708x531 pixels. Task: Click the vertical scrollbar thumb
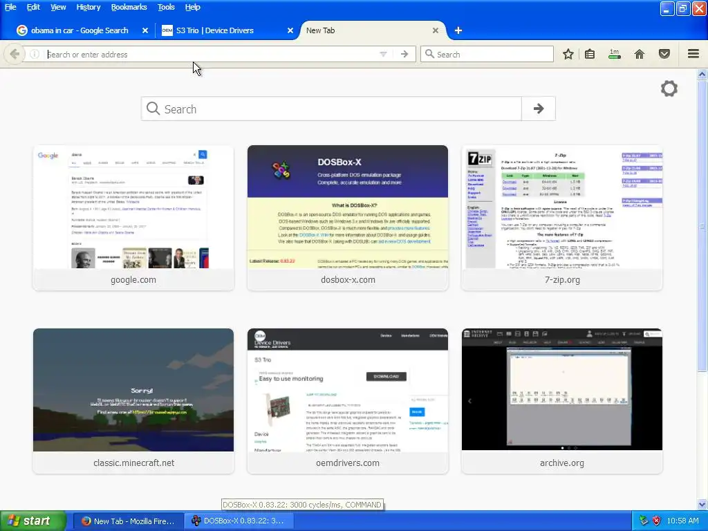coord(702,226)
